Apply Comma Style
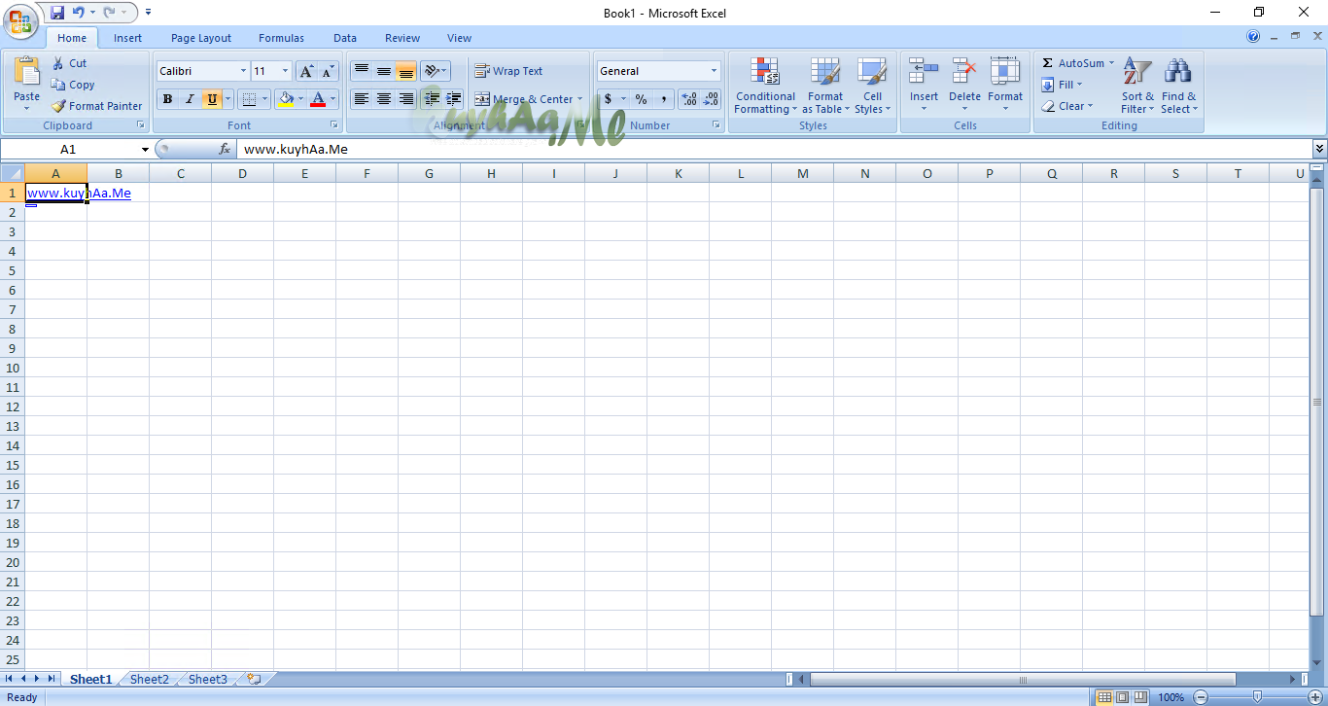The height and width of the screenshot is (706, 1328). [663, 99]
